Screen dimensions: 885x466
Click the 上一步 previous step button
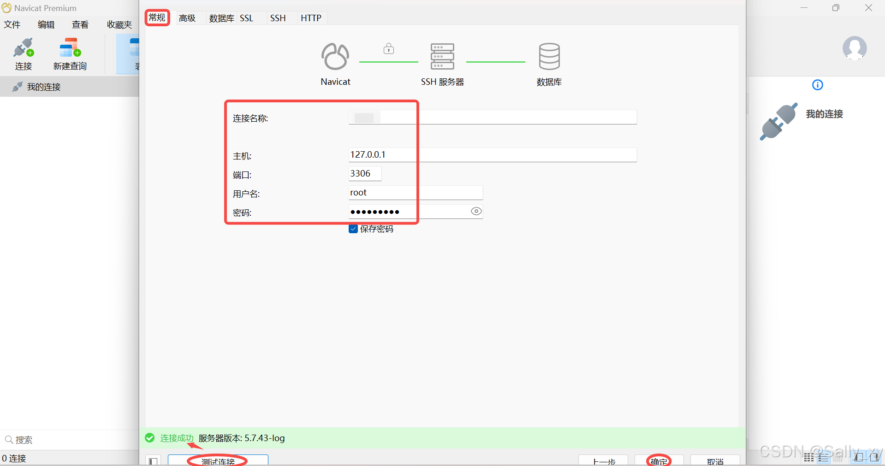[603, 460]
